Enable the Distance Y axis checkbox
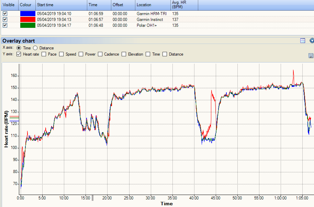This screenshot has width=314, height=207. point(165,54)
